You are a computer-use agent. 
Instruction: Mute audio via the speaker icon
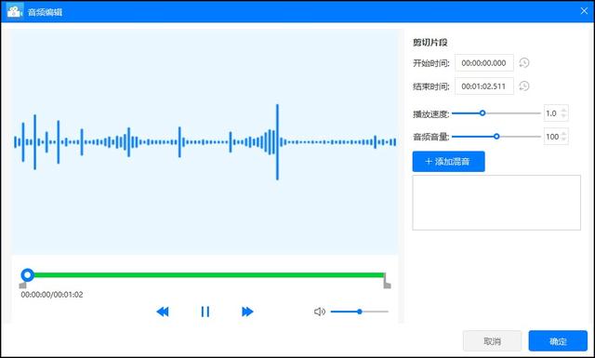pos(320,312)
